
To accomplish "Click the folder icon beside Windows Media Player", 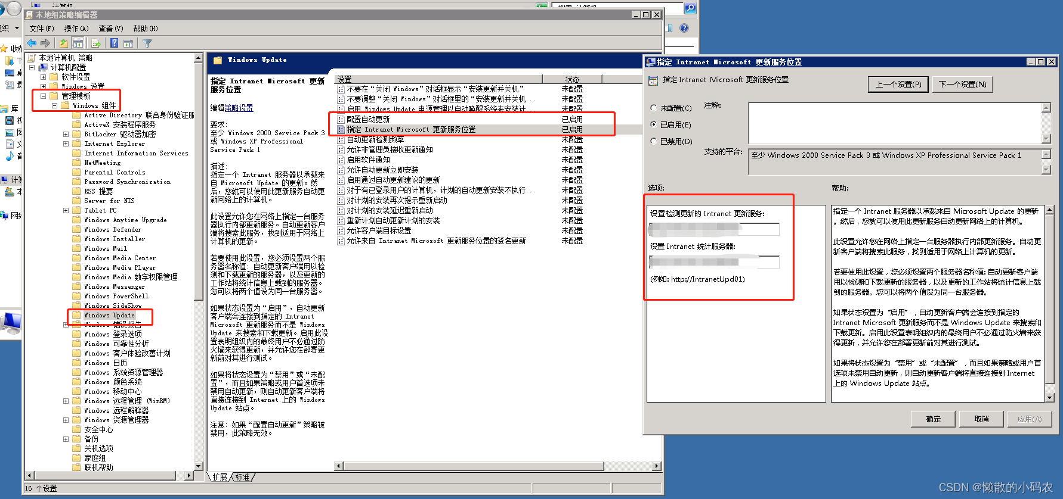I will (76, 267).
